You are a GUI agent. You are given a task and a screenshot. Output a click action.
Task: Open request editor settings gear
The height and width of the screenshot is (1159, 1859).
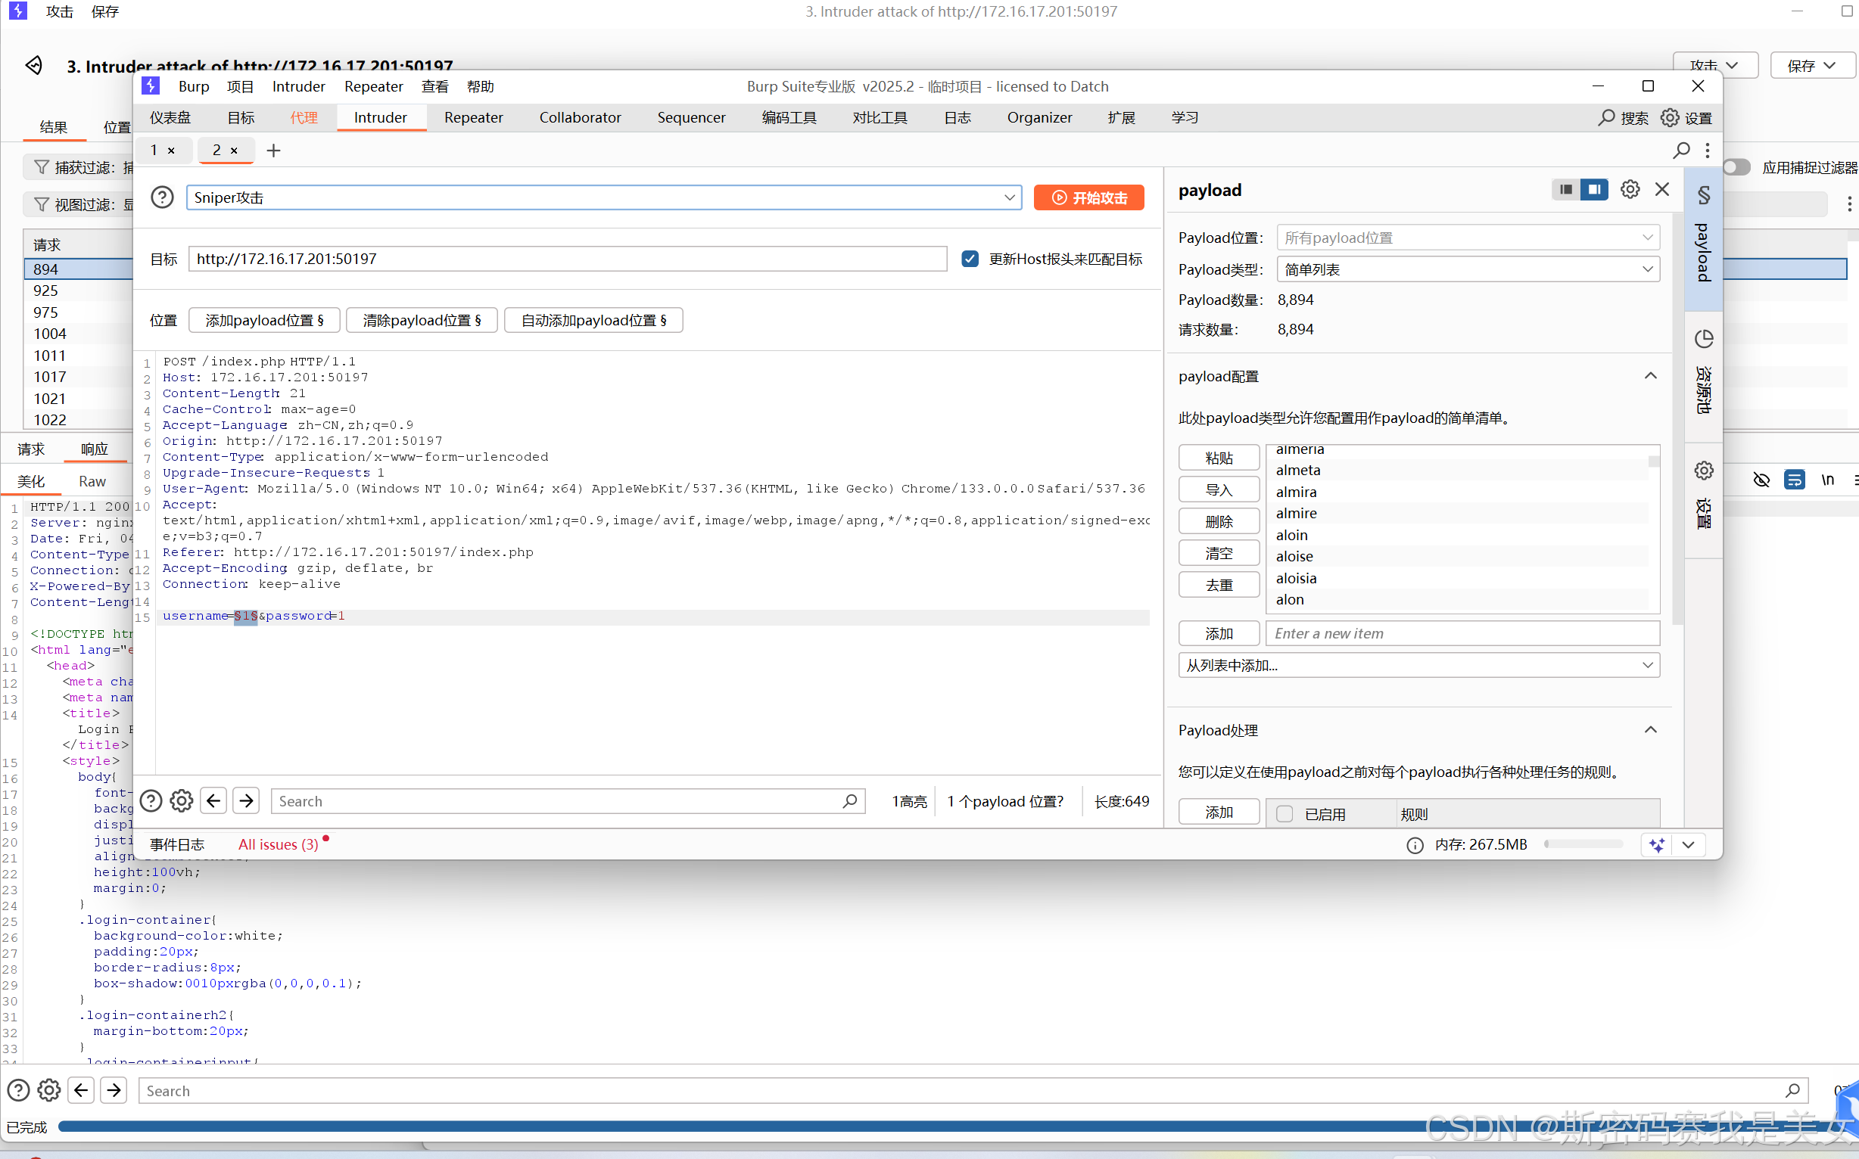tap(182, 801)
